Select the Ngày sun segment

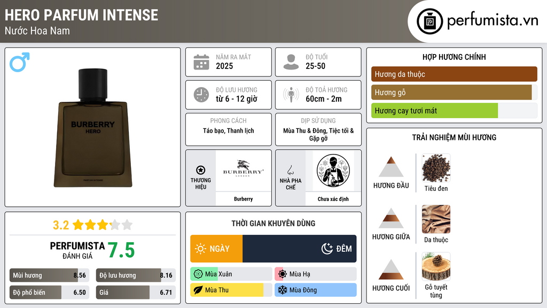pos(216,249)
